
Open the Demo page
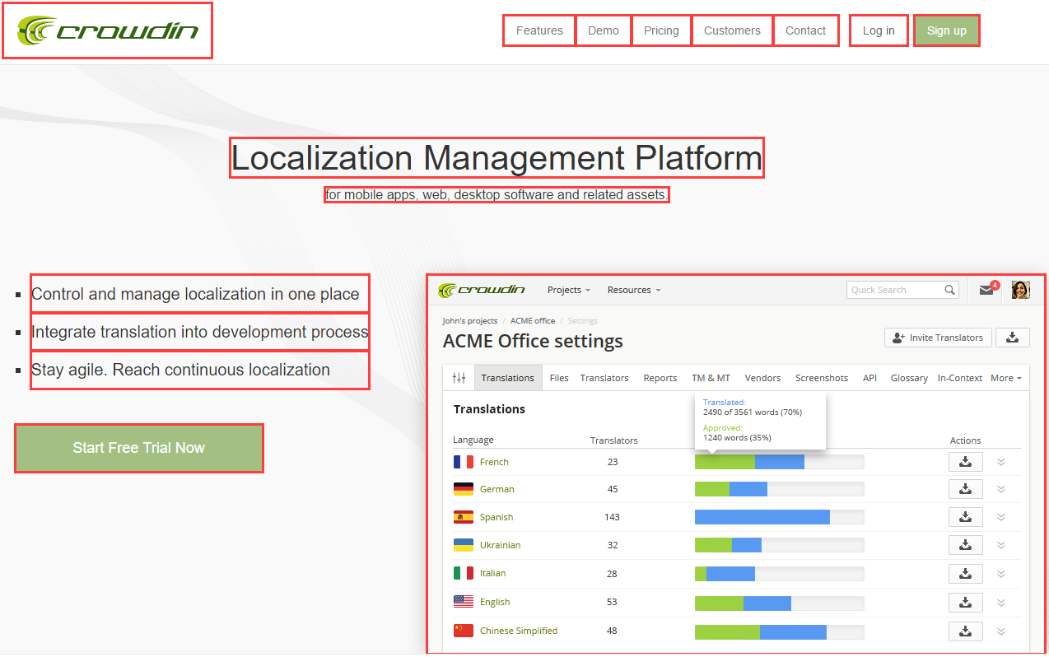(x=604, y=30)
